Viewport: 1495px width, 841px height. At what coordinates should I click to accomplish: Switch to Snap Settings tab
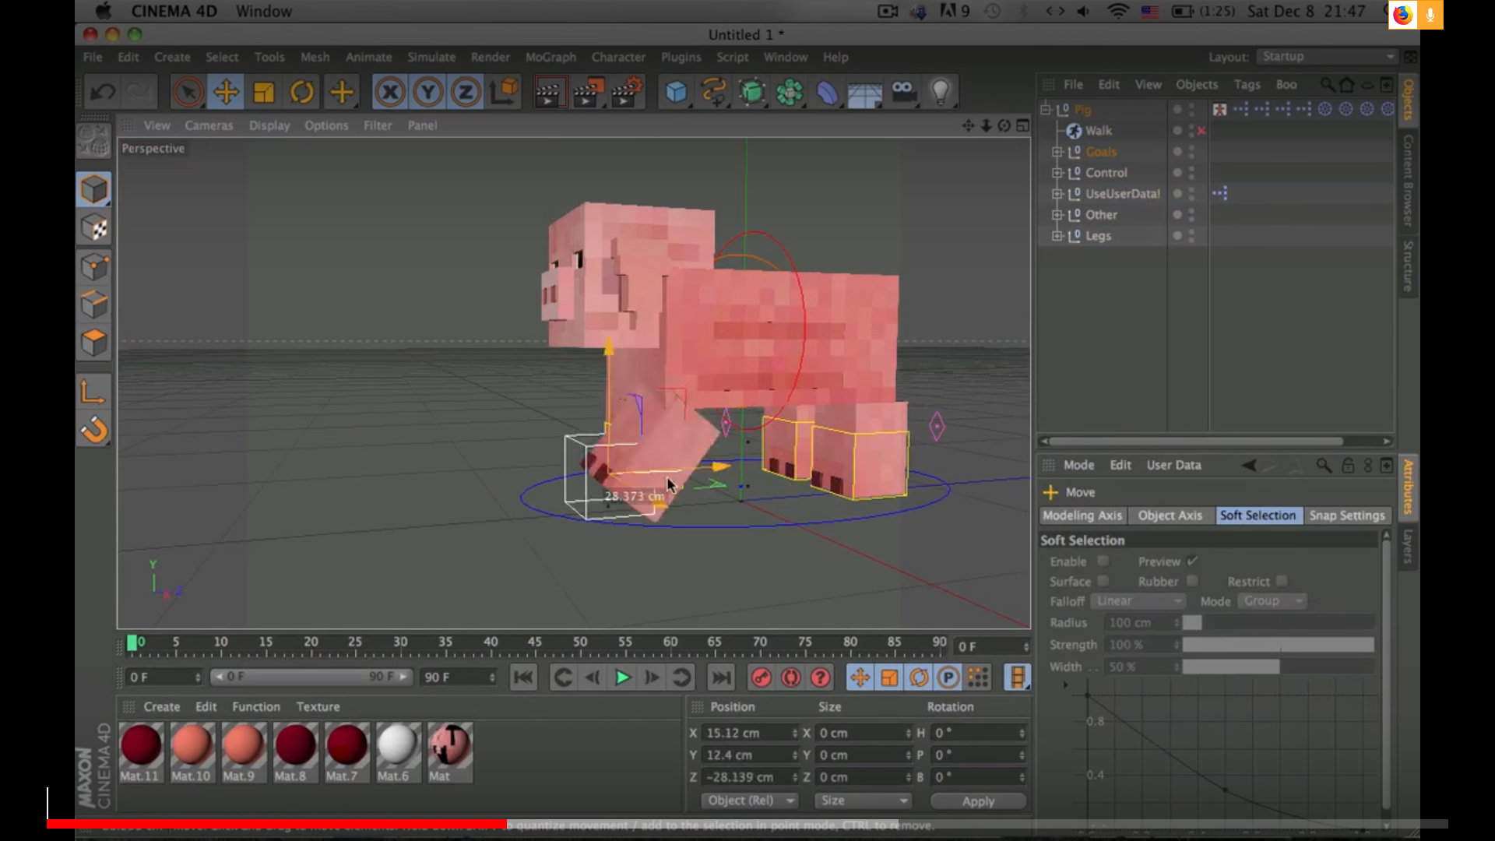1347,516
